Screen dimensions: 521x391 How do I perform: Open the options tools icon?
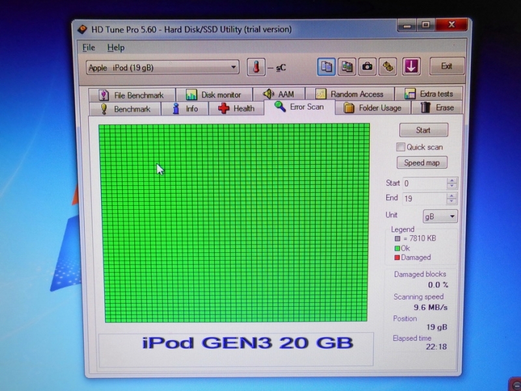click(389, 66)
